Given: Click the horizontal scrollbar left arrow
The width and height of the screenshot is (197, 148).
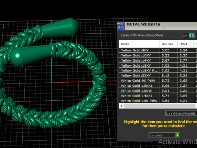Looking at the screenshot, I should coord(121,106).
